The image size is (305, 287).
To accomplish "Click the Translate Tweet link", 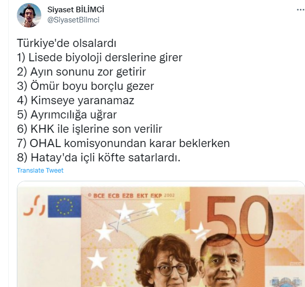I will click(40, 171).
